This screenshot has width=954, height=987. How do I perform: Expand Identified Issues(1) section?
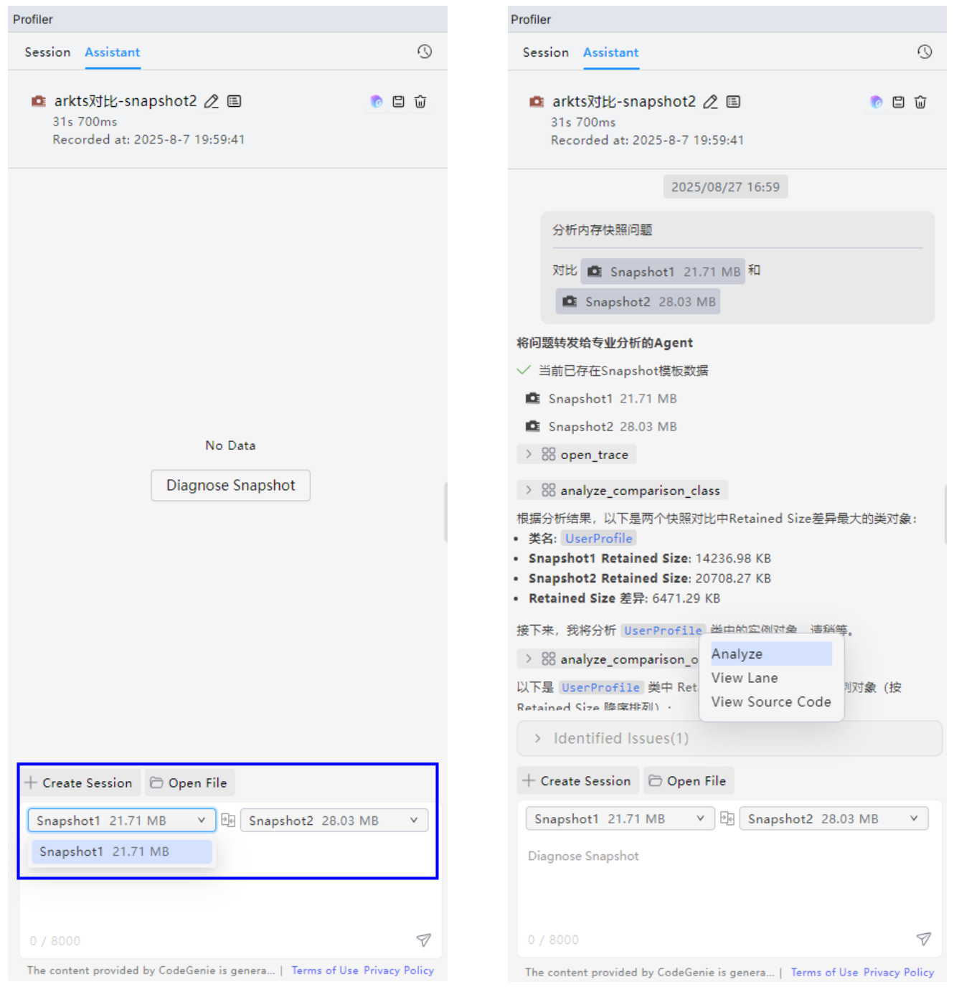[x=729, y=739]
